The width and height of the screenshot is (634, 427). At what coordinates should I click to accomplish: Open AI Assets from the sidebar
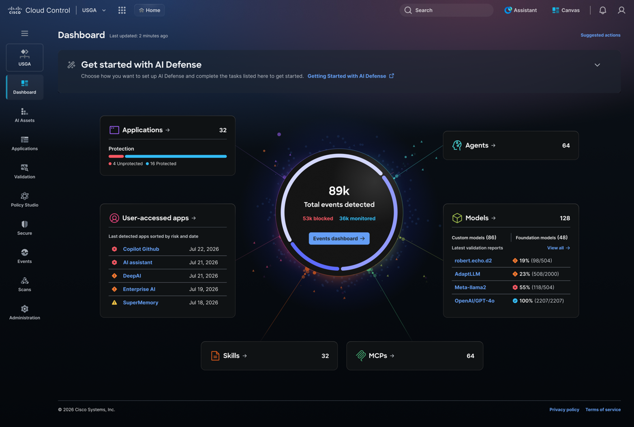pos(24,115)
